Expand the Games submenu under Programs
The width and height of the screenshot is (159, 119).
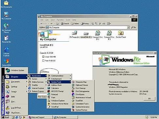(37, 79)
